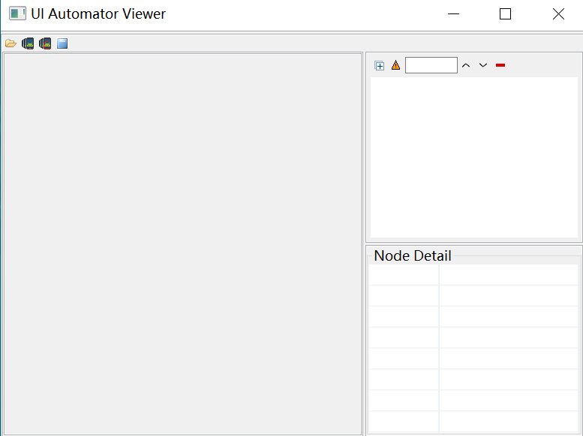Image resolution: width=583 pixels, height=436 pixels.
Task: Expand all nodes with the plus icon
Action: click(379, 66)
